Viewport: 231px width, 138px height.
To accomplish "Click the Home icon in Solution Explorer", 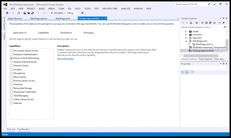I will [x=191, y=23].
